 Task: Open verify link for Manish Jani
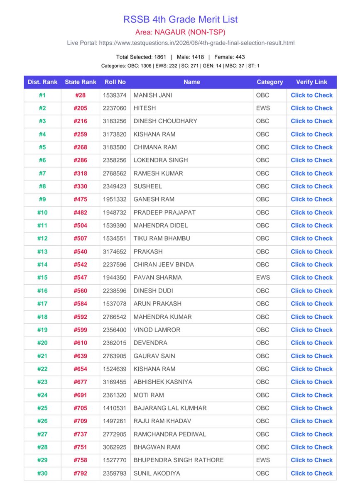(311, 95)
